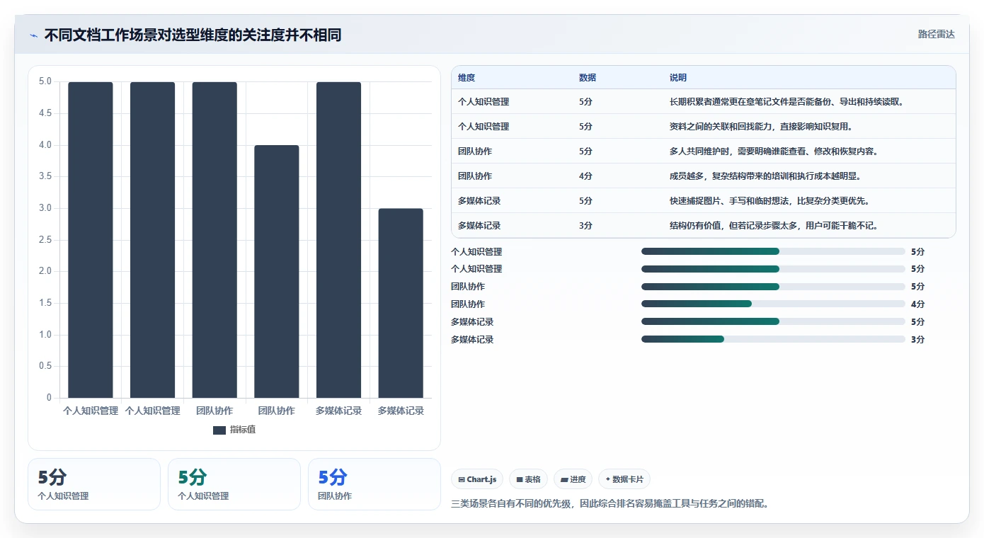The width and height of the screenshot is (984, 538).
Task: Select the 数据卡片 tag
Action: [x=624, y=479]
